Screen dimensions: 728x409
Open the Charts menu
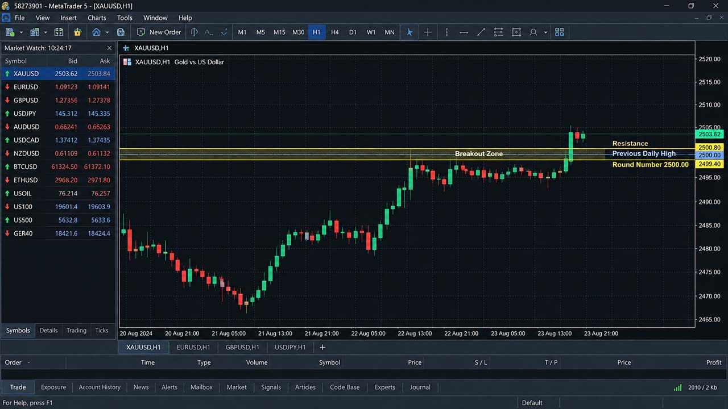97,18
